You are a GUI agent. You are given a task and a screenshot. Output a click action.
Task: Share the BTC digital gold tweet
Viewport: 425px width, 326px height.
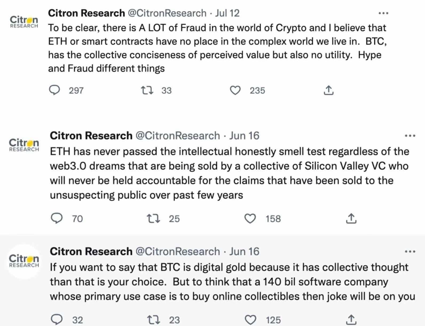[x=351, y=320]
